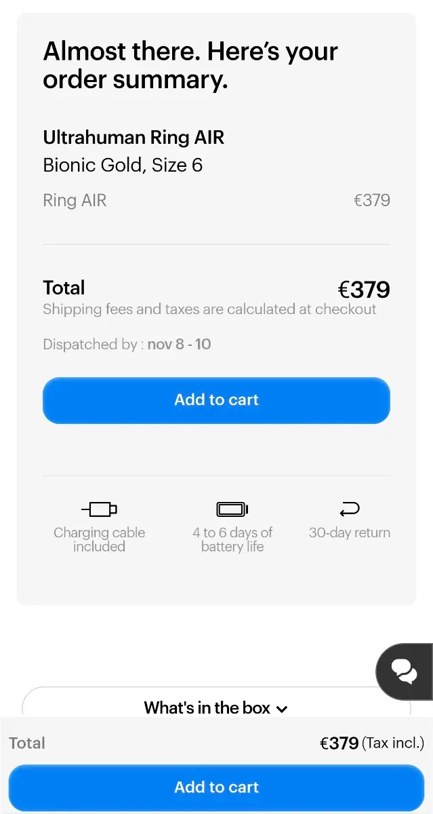Screen dimensions: 433x814
Task: Click the "Charging cable included" label
Action: 99,539
